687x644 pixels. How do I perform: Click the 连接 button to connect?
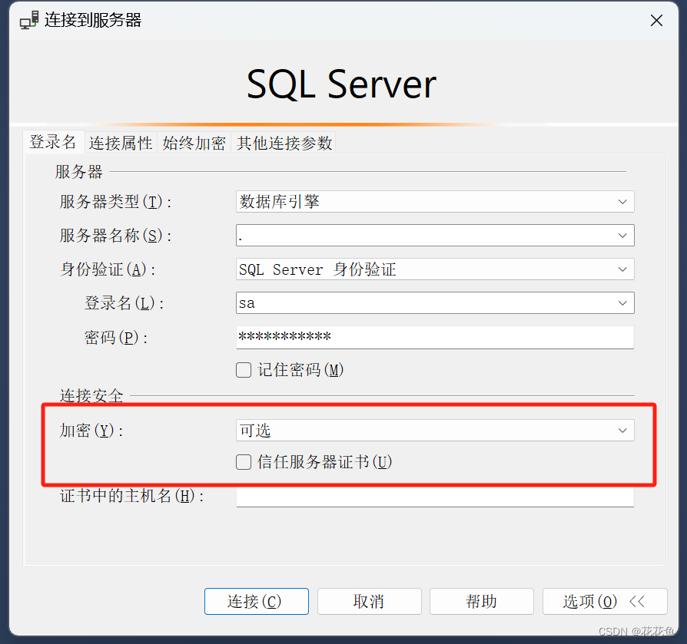257,602
